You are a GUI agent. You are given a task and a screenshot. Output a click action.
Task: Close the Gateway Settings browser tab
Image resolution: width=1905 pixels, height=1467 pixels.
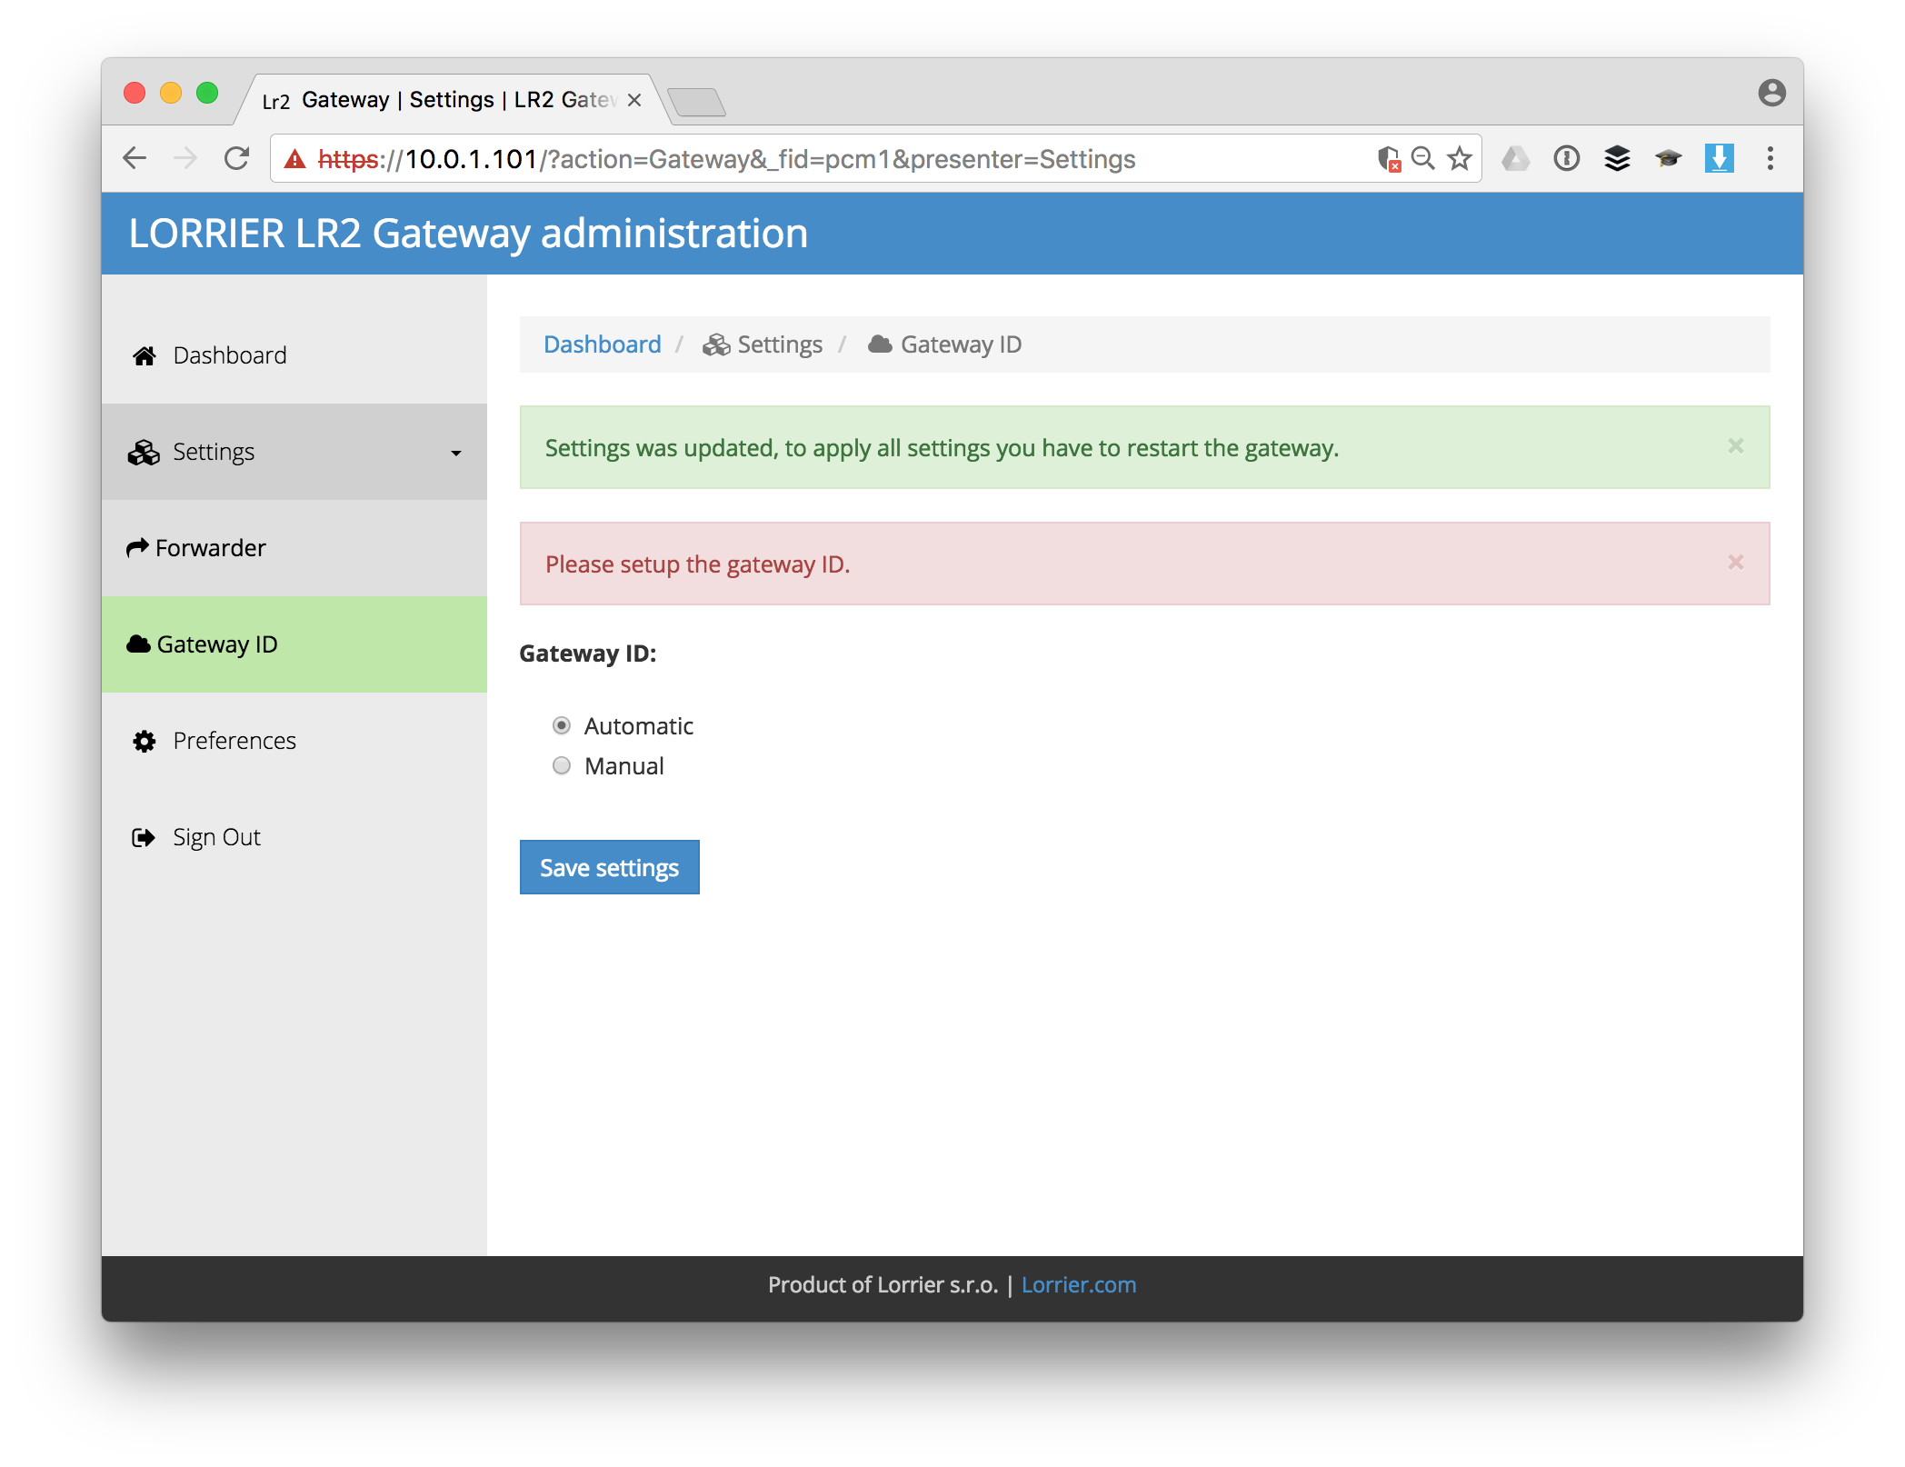click(x=634, y=100)
